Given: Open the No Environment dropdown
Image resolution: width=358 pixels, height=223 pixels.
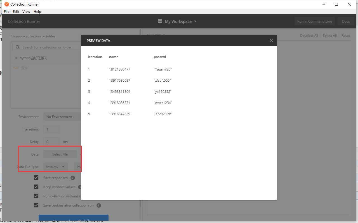Looking at the screenshot, I should (x=62, y=117).
